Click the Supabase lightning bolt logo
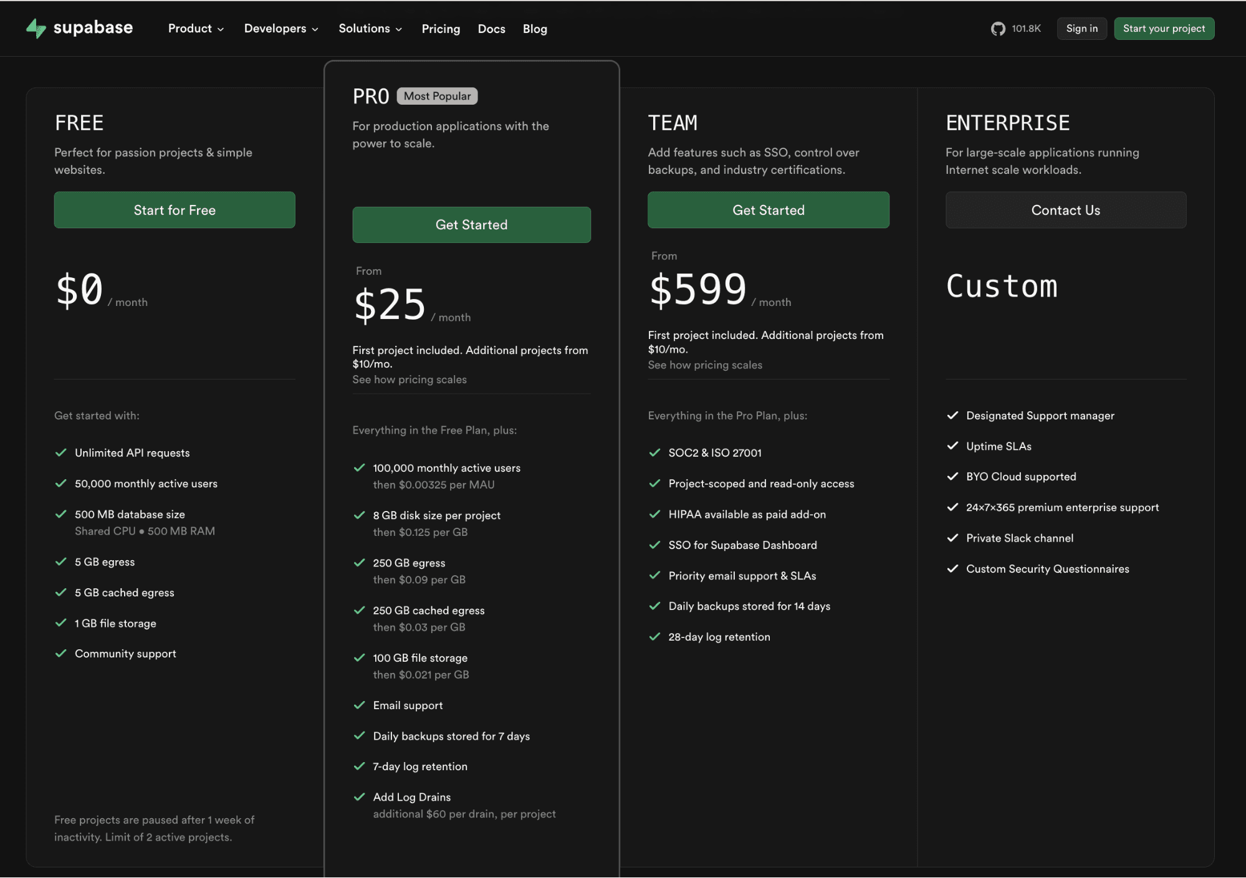Screen dimensions: 1246x878 36,28
